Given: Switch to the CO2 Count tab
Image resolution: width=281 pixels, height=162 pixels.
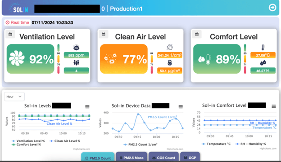Looking at the screenshot, I should 163,157.
